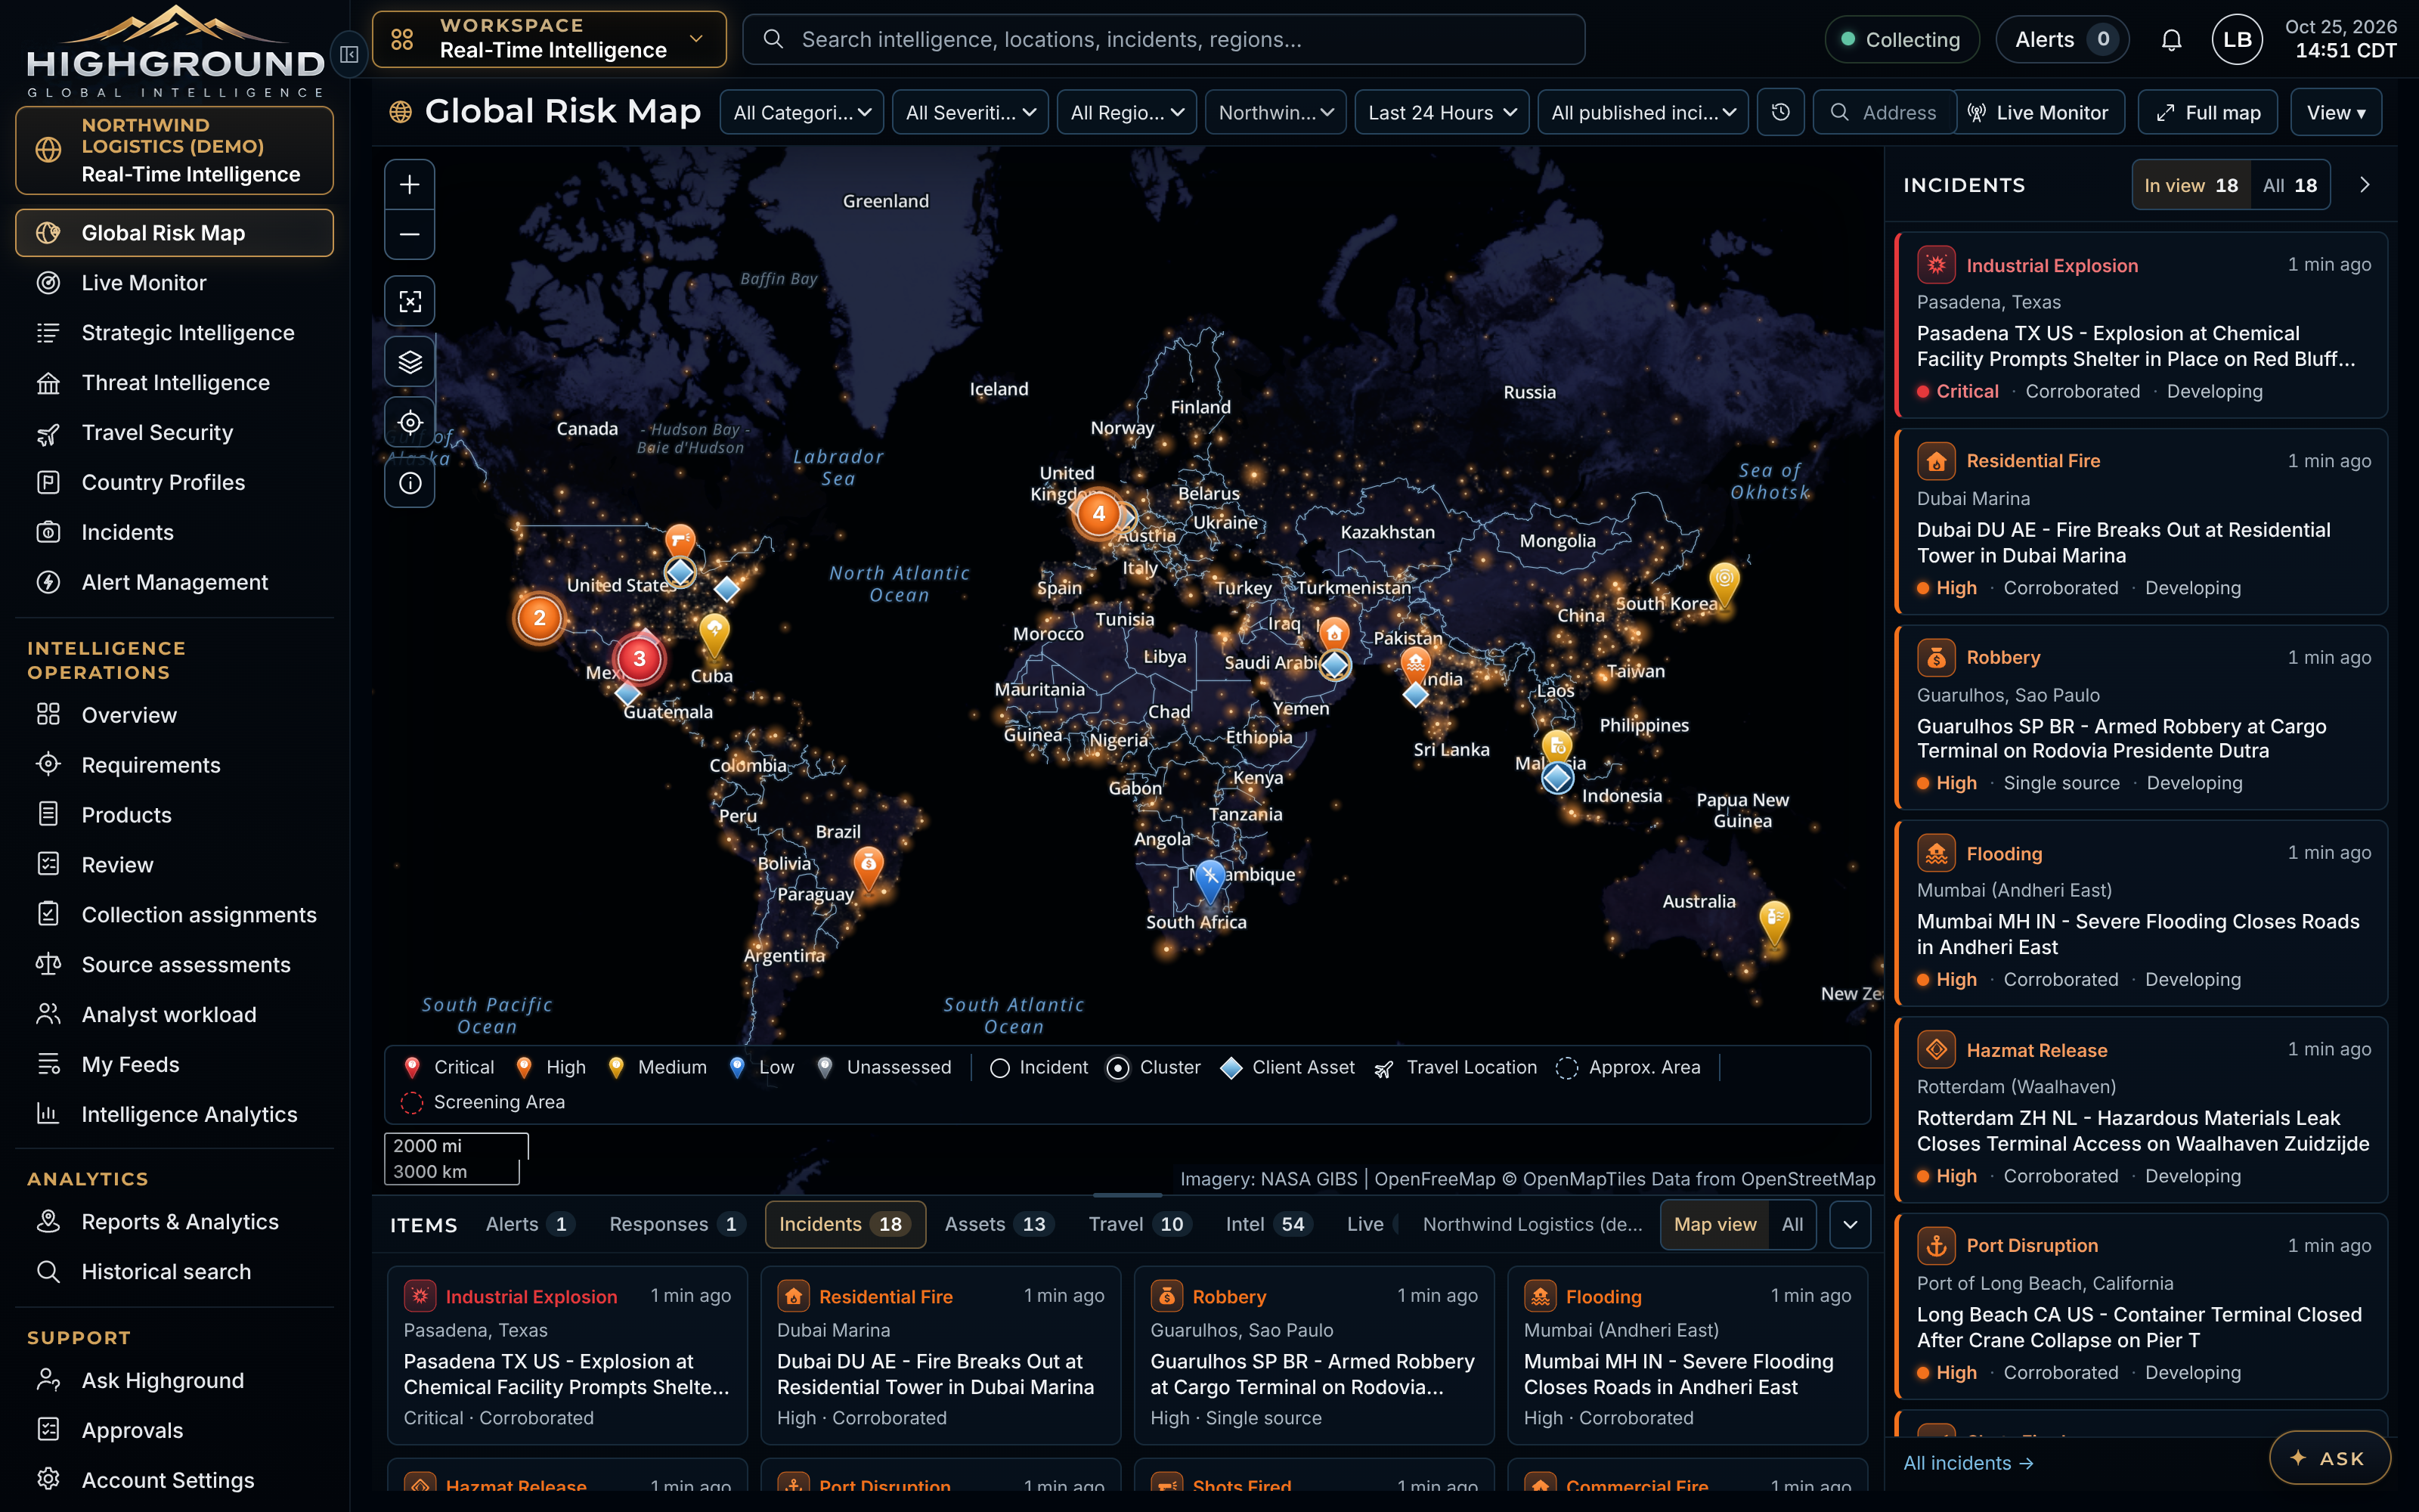Open the LB user avatar

pos(2237,40)
